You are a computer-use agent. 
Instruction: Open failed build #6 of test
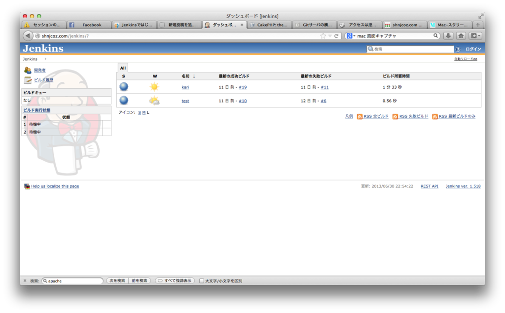point(324,101)
